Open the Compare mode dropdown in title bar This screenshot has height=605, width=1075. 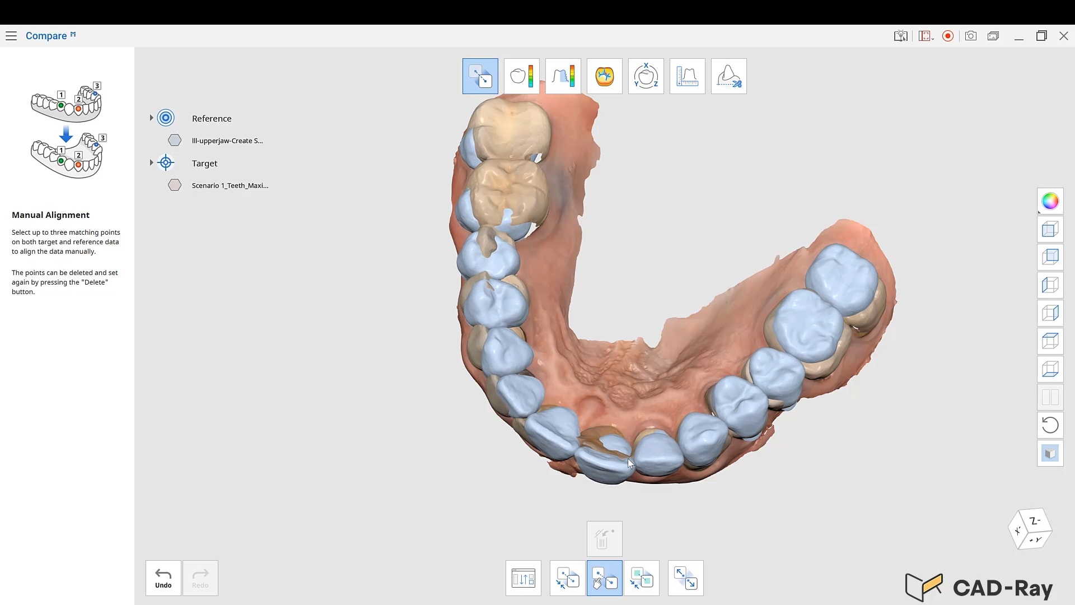[50, 36]
